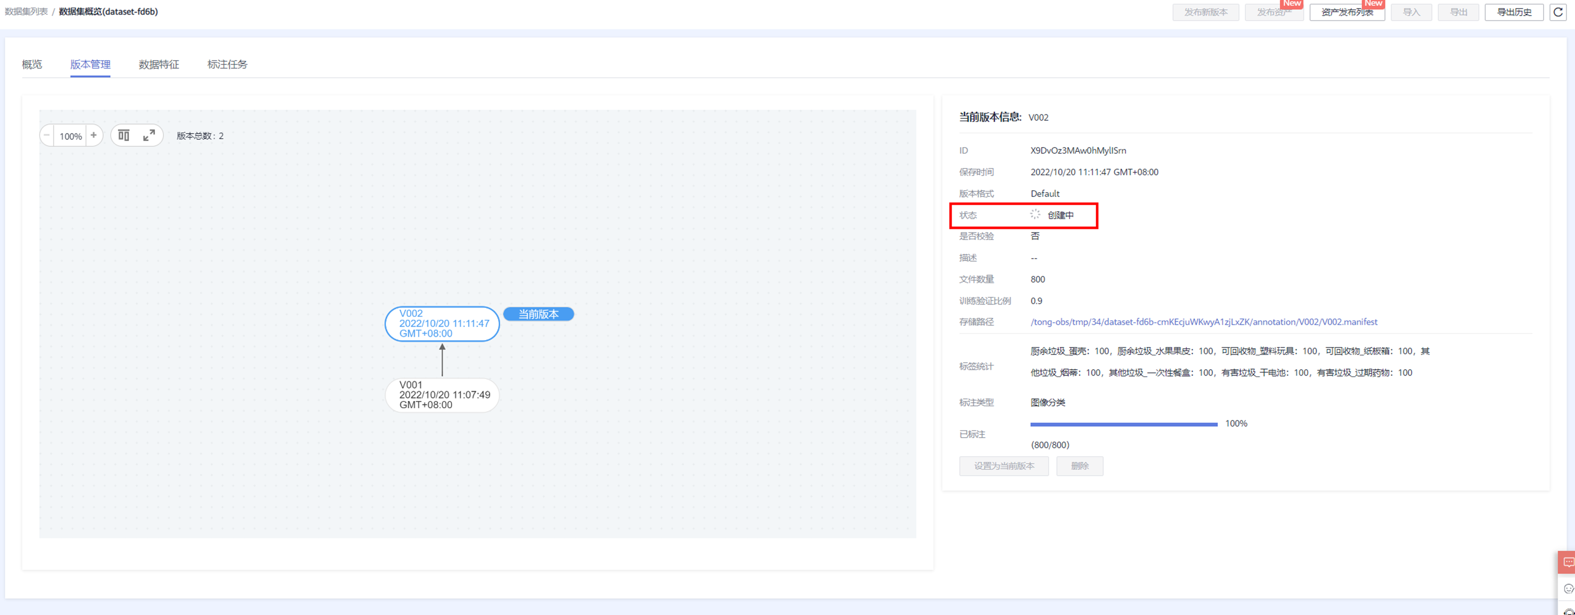Click the 资产发布列表 button

(x=1347, y=12)
